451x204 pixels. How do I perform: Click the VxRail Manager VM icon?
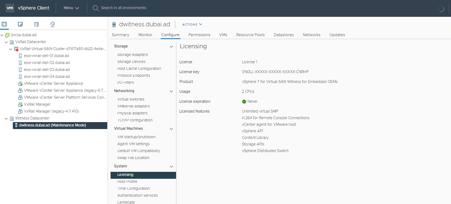(x=20, y=105)
